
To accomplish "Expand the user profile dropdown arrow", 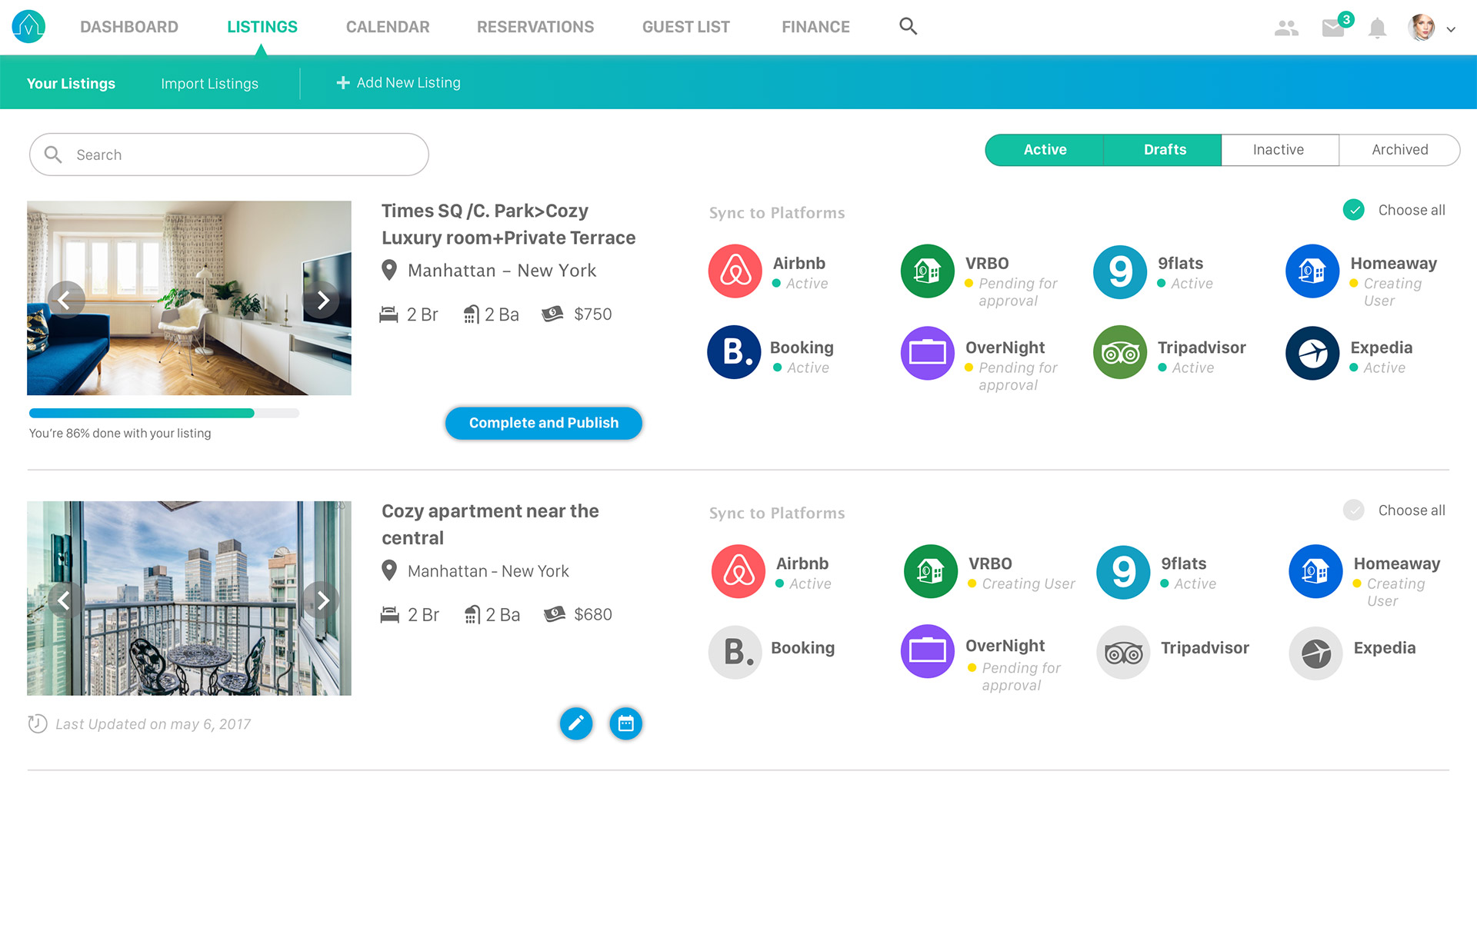I will click(1451, 30).
